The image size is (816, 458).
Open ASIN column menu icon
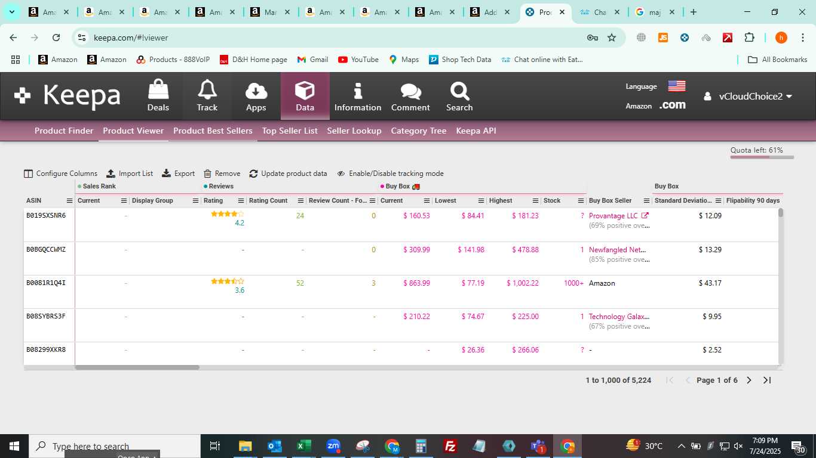(69, 201)
